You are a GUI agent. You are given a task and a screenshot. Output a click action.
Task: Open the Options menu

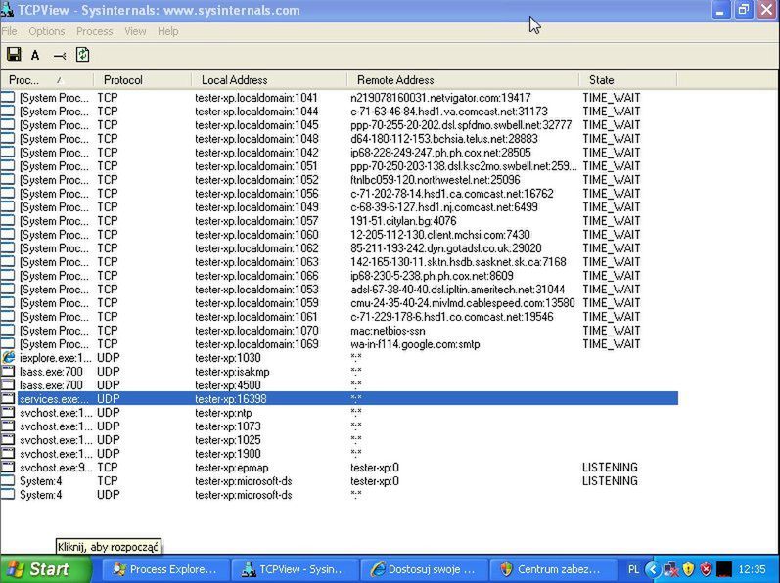pyautogui.click(x=47, y=31)
